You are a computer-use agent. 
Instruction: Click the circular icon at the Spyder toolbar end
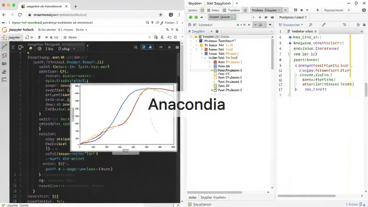point(364,10)
